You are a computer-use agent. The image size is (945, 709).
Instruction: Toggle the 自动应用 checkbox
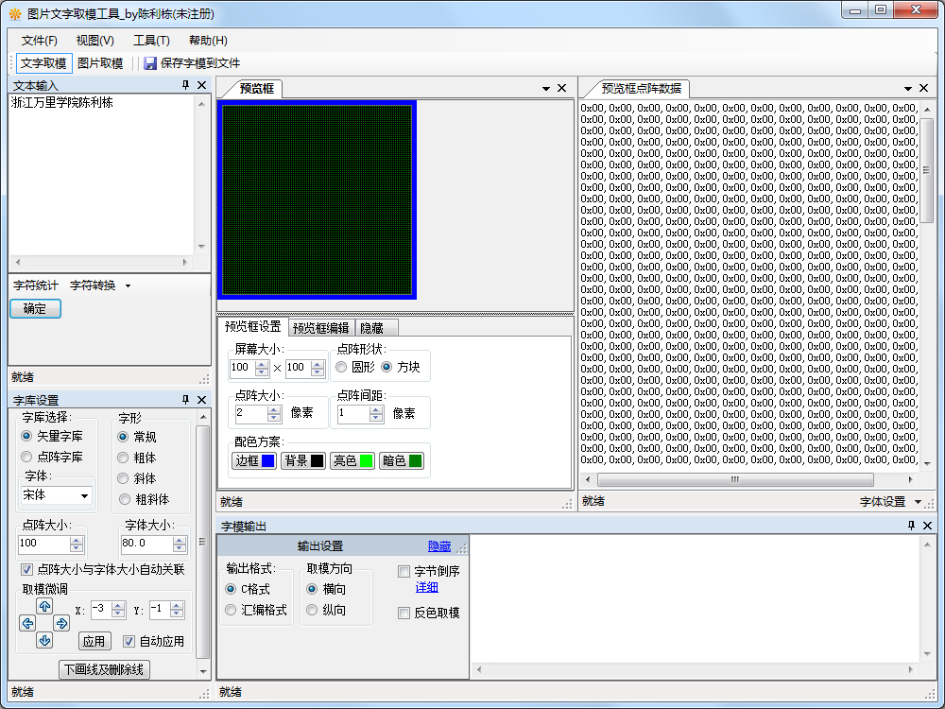pyautogui.click(x=129, y=641)
